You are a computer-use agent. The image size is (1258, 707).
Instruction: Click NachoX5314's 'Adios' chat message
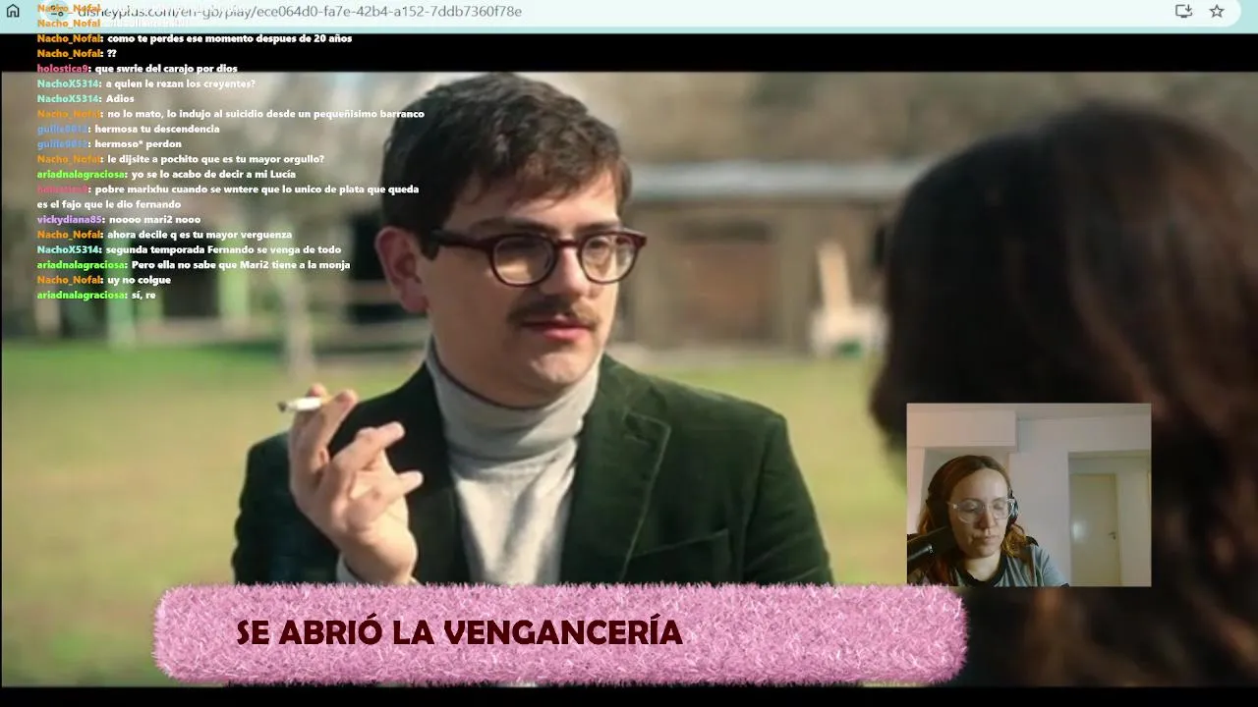pos(120,98)
